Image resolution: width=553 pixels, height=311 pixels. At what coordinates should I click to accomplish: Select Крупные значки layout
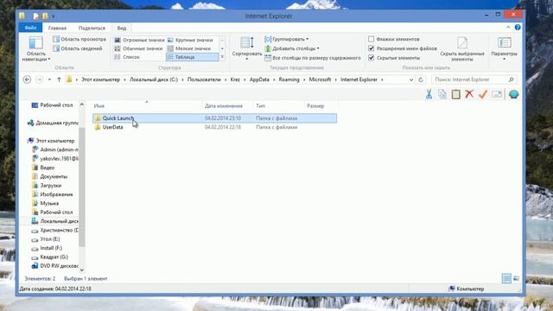tap(190, 40)
